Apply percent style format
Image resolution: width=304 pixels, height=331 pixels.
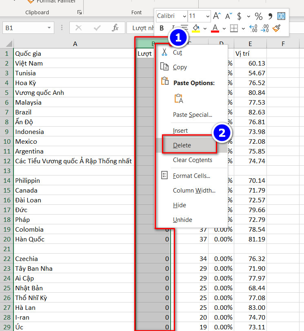point(259,16)
